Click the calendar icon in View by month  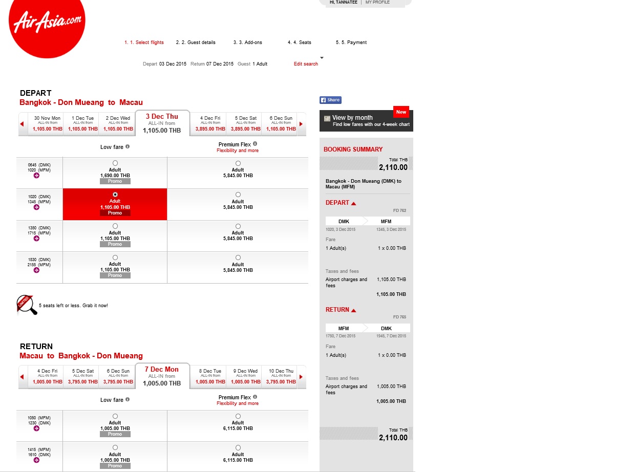click(327, 118)
